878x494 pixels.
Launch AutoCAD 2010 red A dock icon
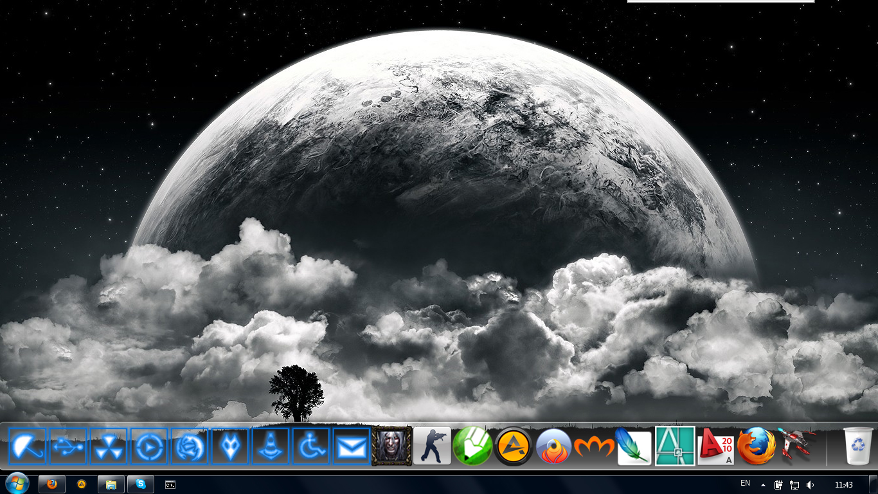tap(715, 446)
